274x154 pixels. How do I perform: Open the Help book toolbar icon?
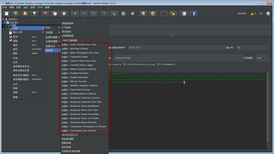tap(193, 14)
